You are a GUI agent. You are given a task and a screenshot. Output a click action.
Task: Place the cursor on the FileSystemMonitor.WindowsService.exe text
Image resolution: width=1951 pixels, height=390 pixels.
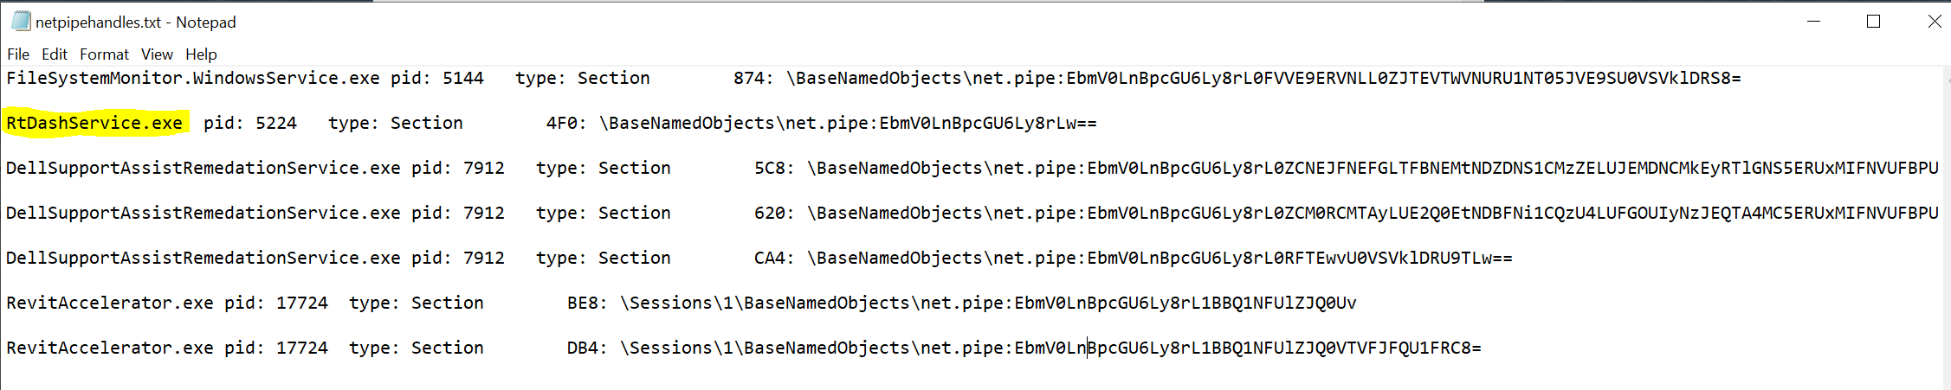193,78
